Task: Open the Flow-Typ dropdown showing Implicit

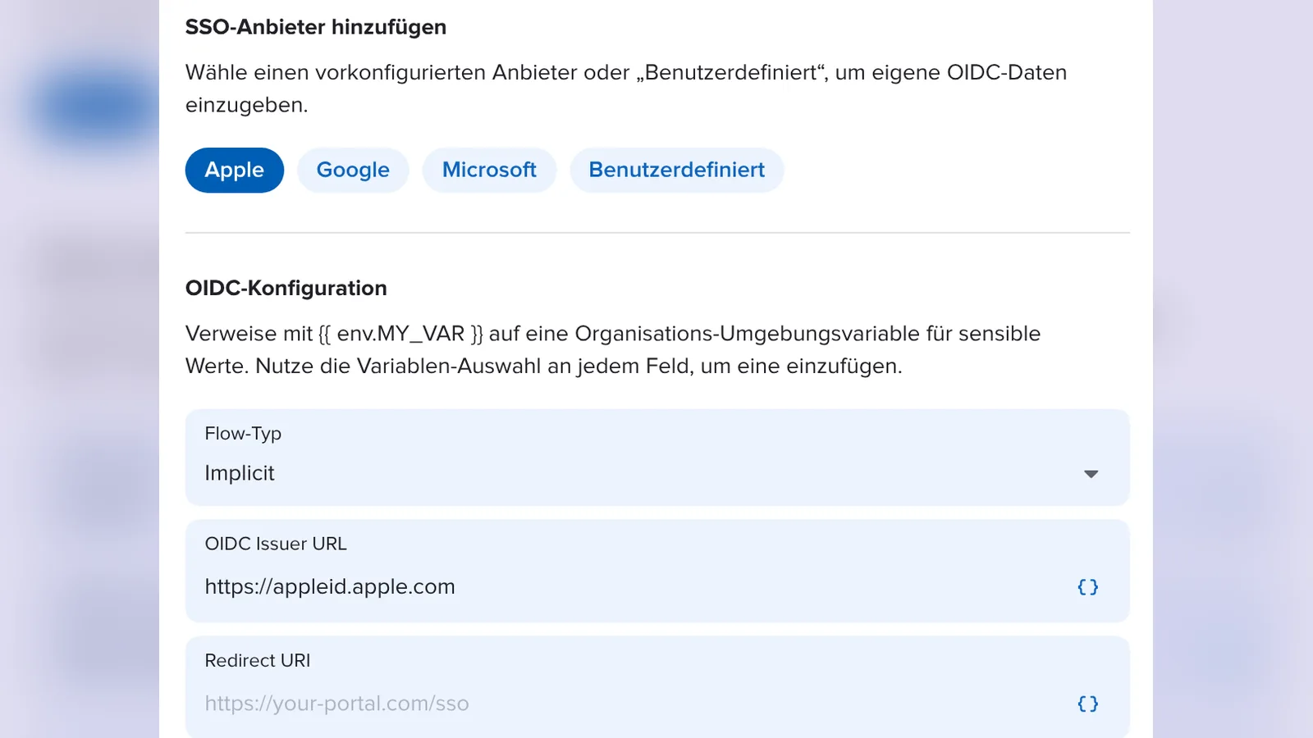Action: (657, 458)
